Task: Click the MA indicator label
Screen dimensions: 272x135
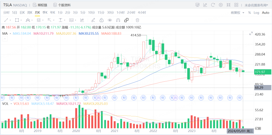Action: pos(5,33)
